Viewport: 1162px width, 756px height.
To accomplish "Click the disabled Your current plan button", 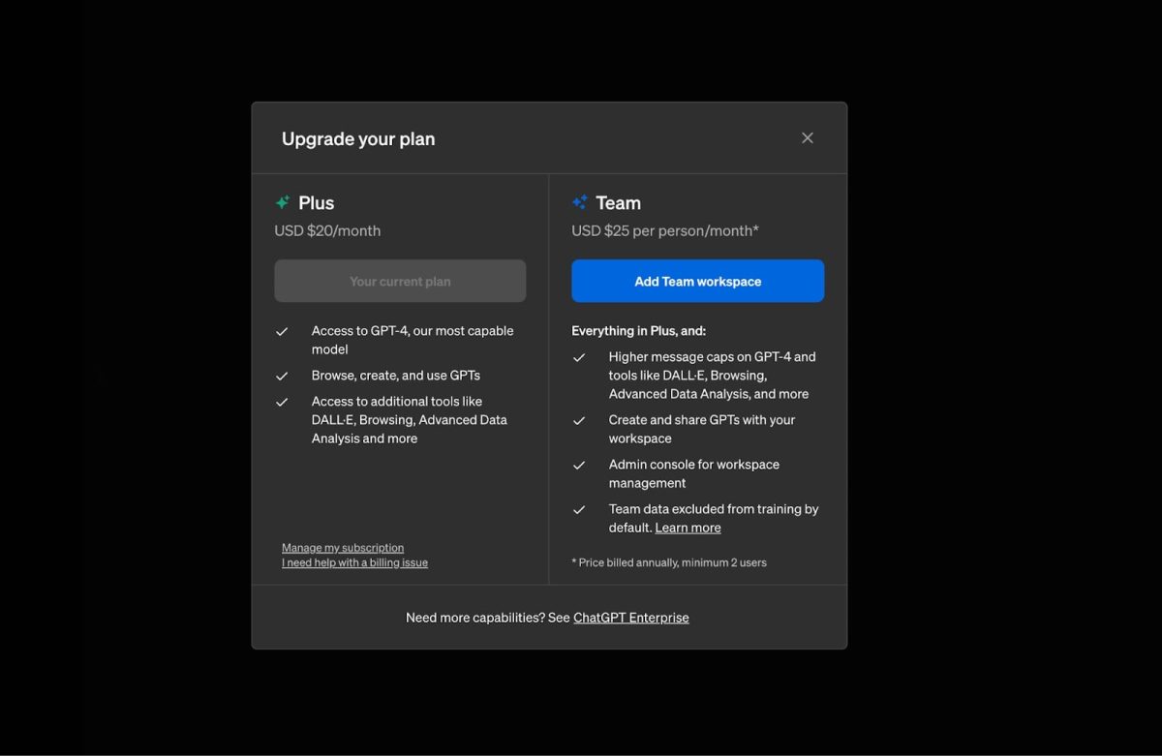I will pyautogui.click(x=400, y=281).
